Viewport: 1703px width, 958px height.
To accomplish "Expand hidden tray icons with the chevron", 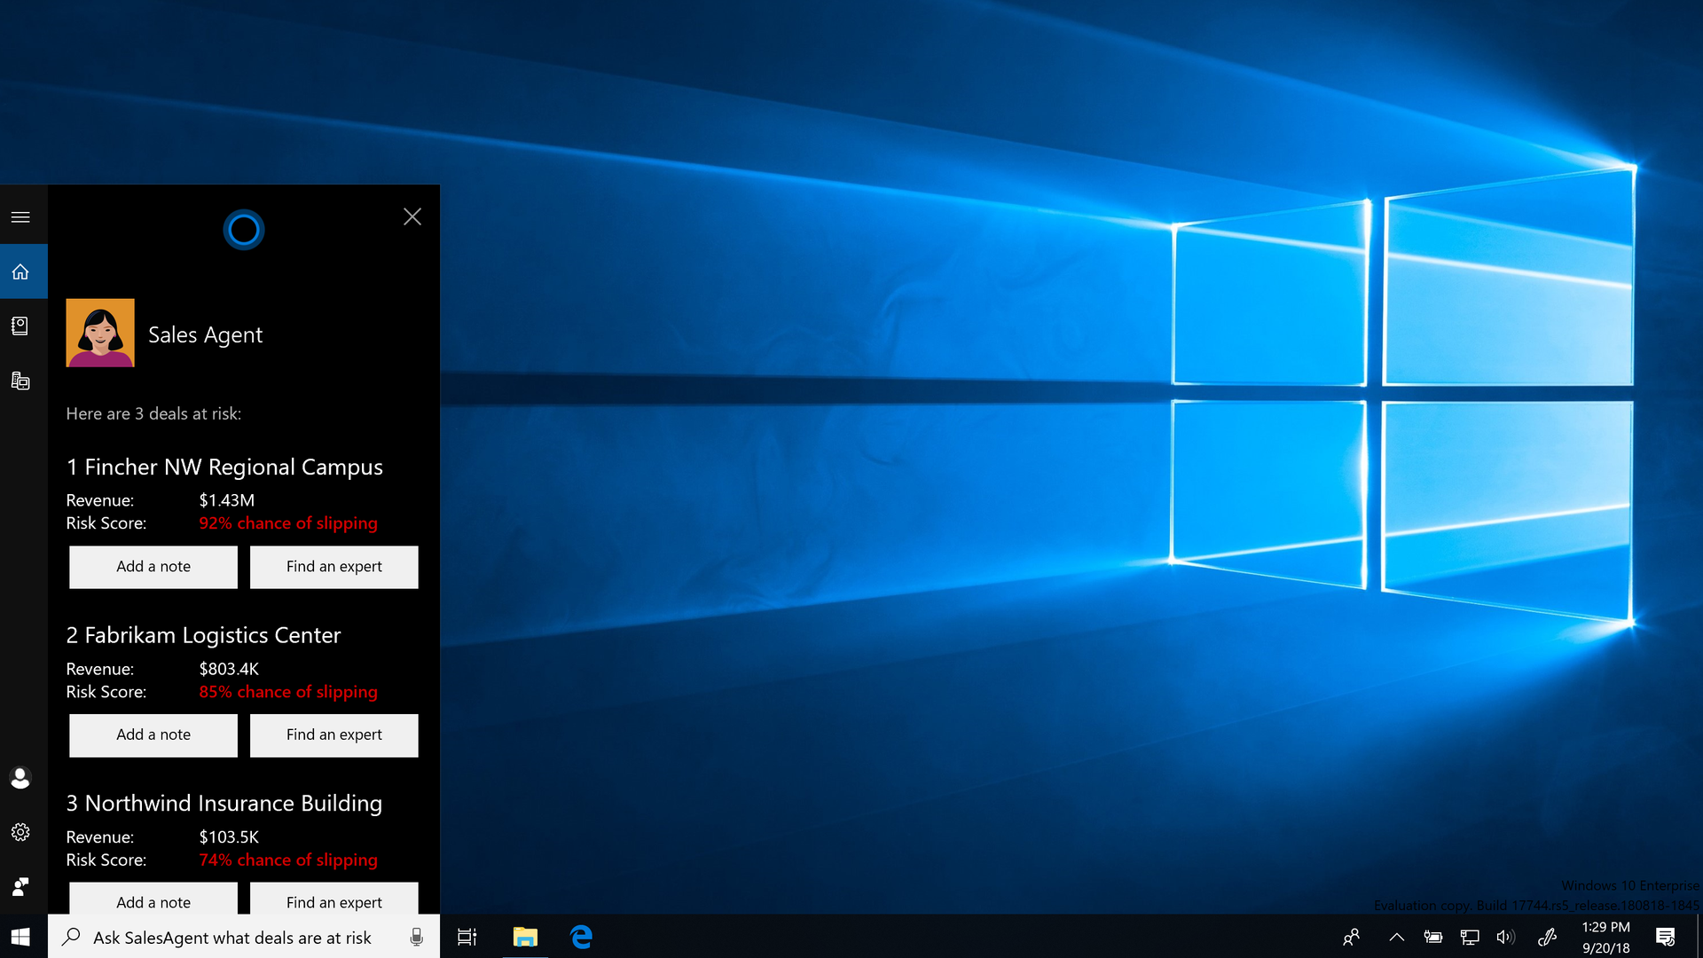I will click(x=1397, y=937).
